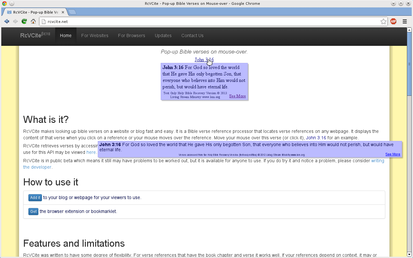This screenshot has width=413, height=258.
Task: Click the RcVCite beta brand logo
Action: (35, 35)
